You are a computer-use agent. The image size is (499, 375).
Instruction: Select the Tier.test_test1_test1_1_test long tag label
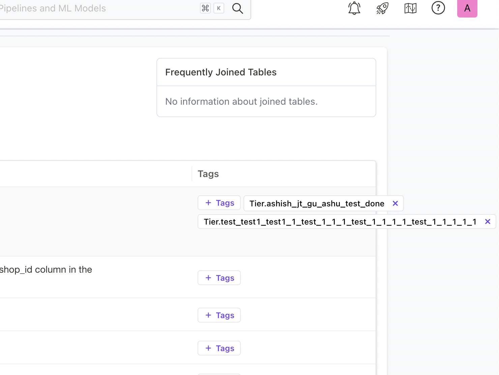340,222
